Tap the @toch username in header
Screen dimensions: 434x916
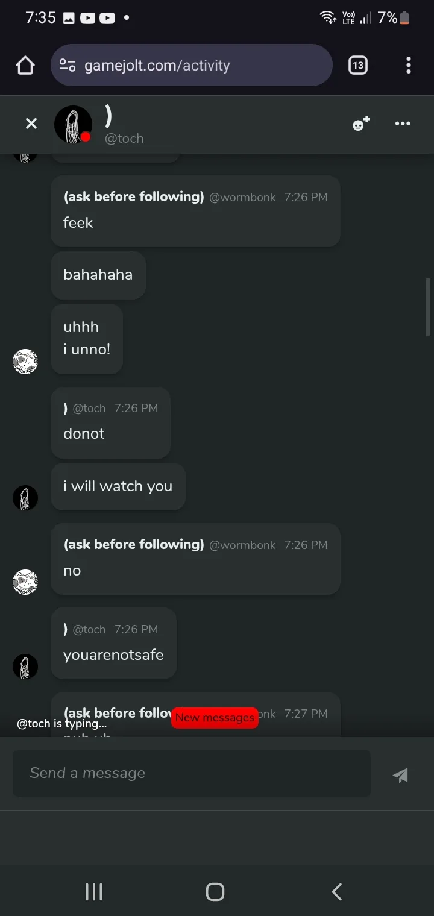point(124,139)
